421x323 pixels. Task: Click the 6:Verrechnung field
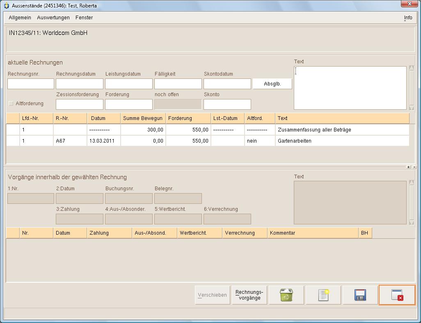point(227,219)
